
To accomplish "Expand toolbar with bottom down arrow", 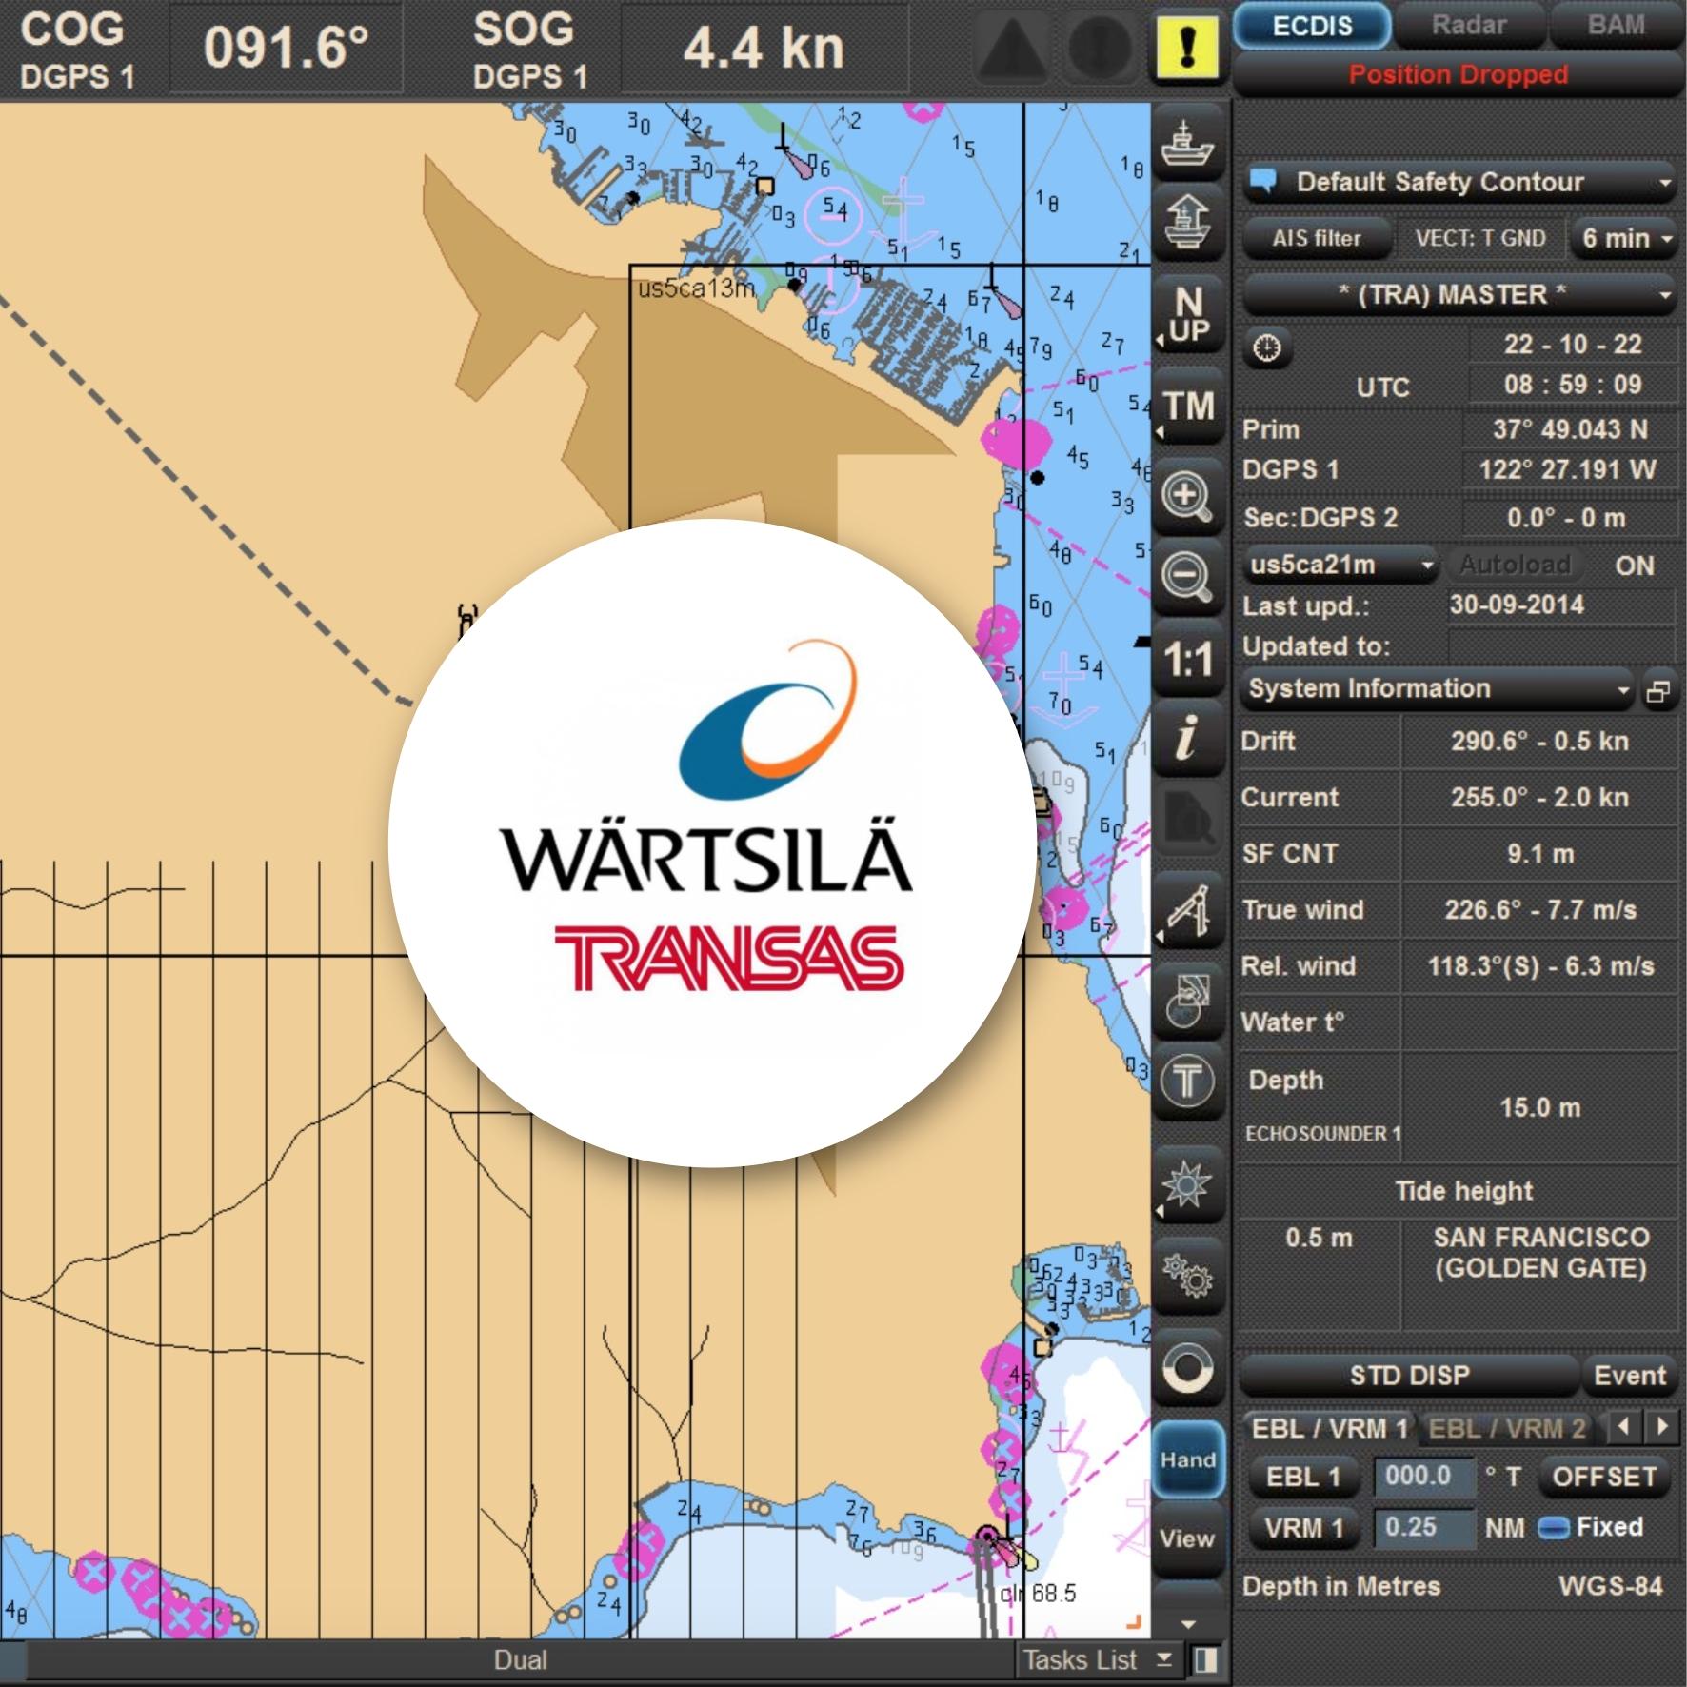I will pyautogui.click(x=1187, y=1624).
